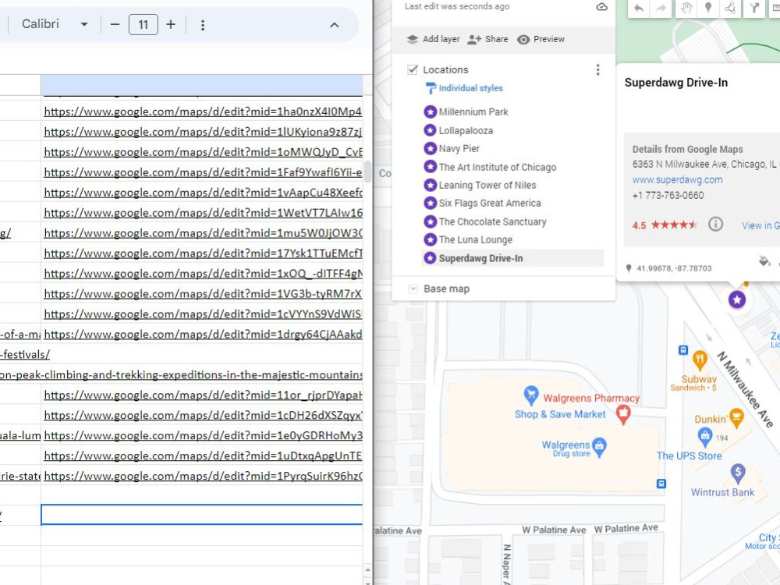Click the Subway restaurant pin
This screenshot has width=780, height=585.
(700, 360)
